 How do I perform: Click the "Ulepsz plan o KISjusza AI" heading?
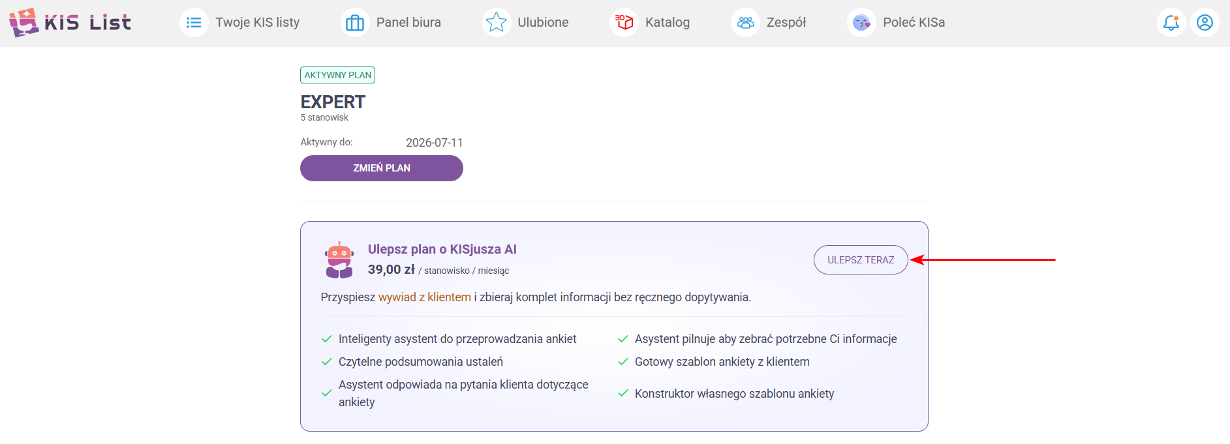(442, 249)
